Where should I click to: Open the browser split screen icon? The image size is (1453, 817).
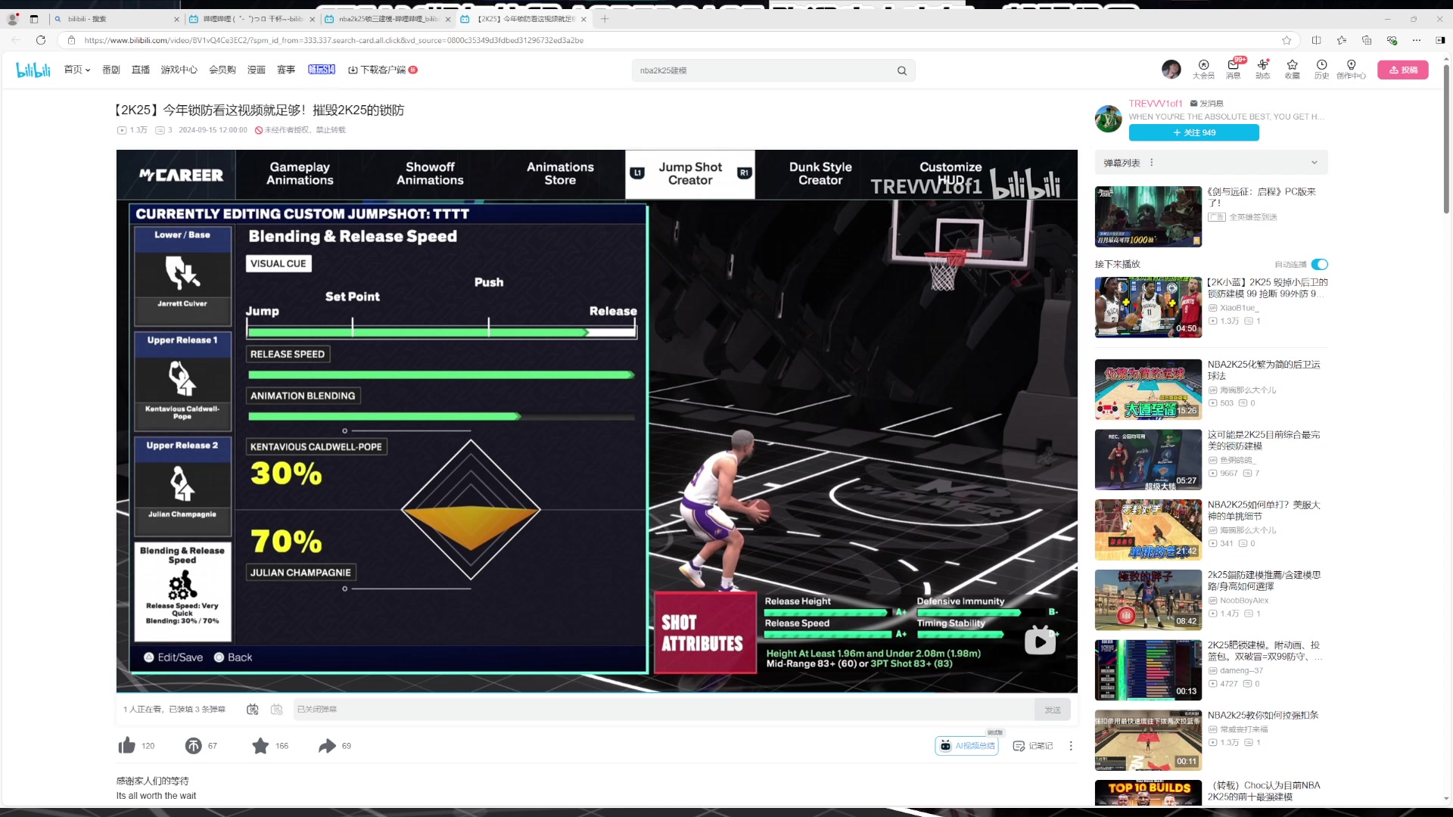coord(1316,40)
